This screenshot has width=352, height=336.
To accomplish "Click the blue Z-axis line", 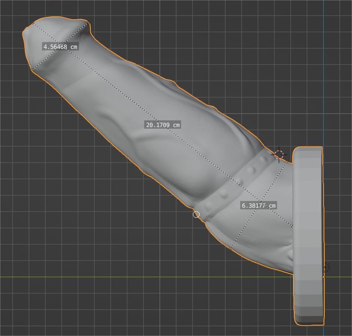I will point(324,84).
